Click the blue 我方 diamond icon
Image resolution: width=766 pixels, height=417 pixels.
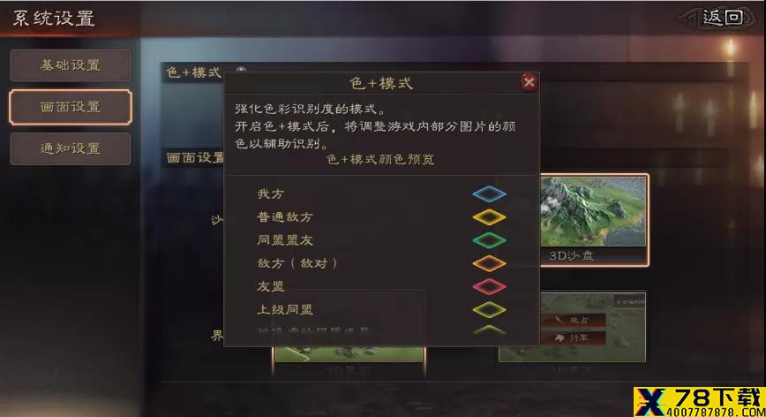pos(489,193)
